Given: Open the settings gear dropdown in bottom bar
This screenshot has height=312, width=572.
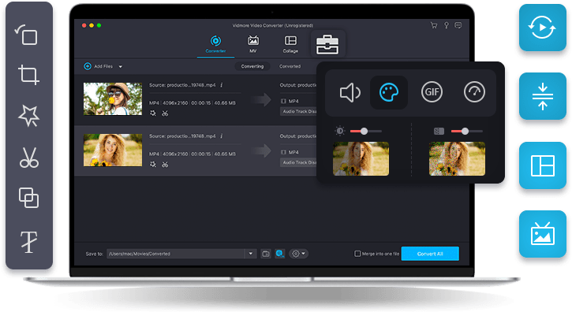Looking at the screenshot, I should coord(298,254).
